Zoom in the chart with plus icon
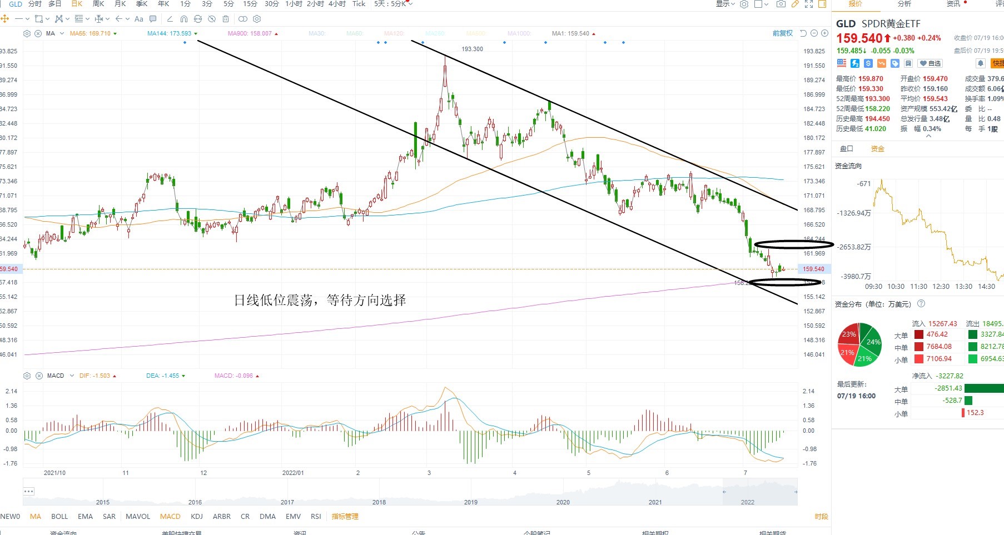Screen dimensions: 1004x535 coord(825,33)
